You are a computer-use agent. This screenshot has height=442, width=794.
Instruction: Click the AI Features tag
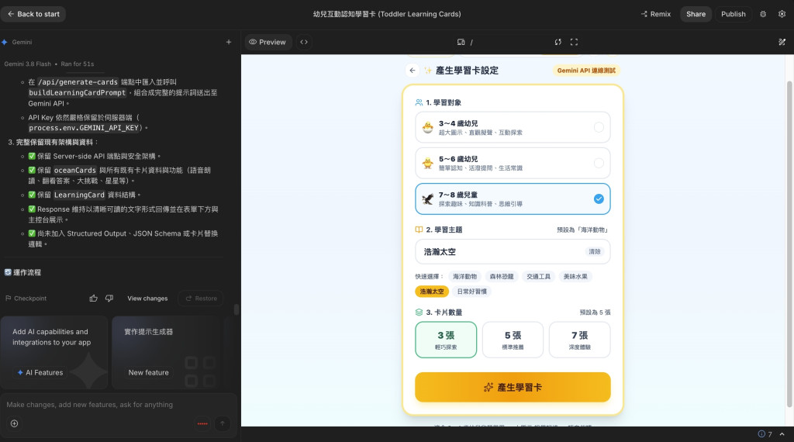40,373
